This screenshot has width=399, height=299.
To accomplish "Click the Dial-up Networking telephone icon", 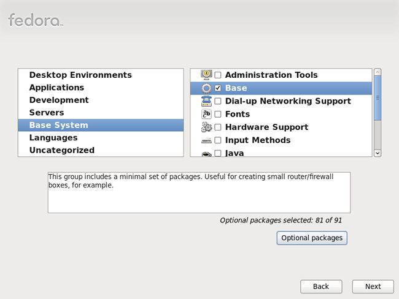I will point(206,101).
